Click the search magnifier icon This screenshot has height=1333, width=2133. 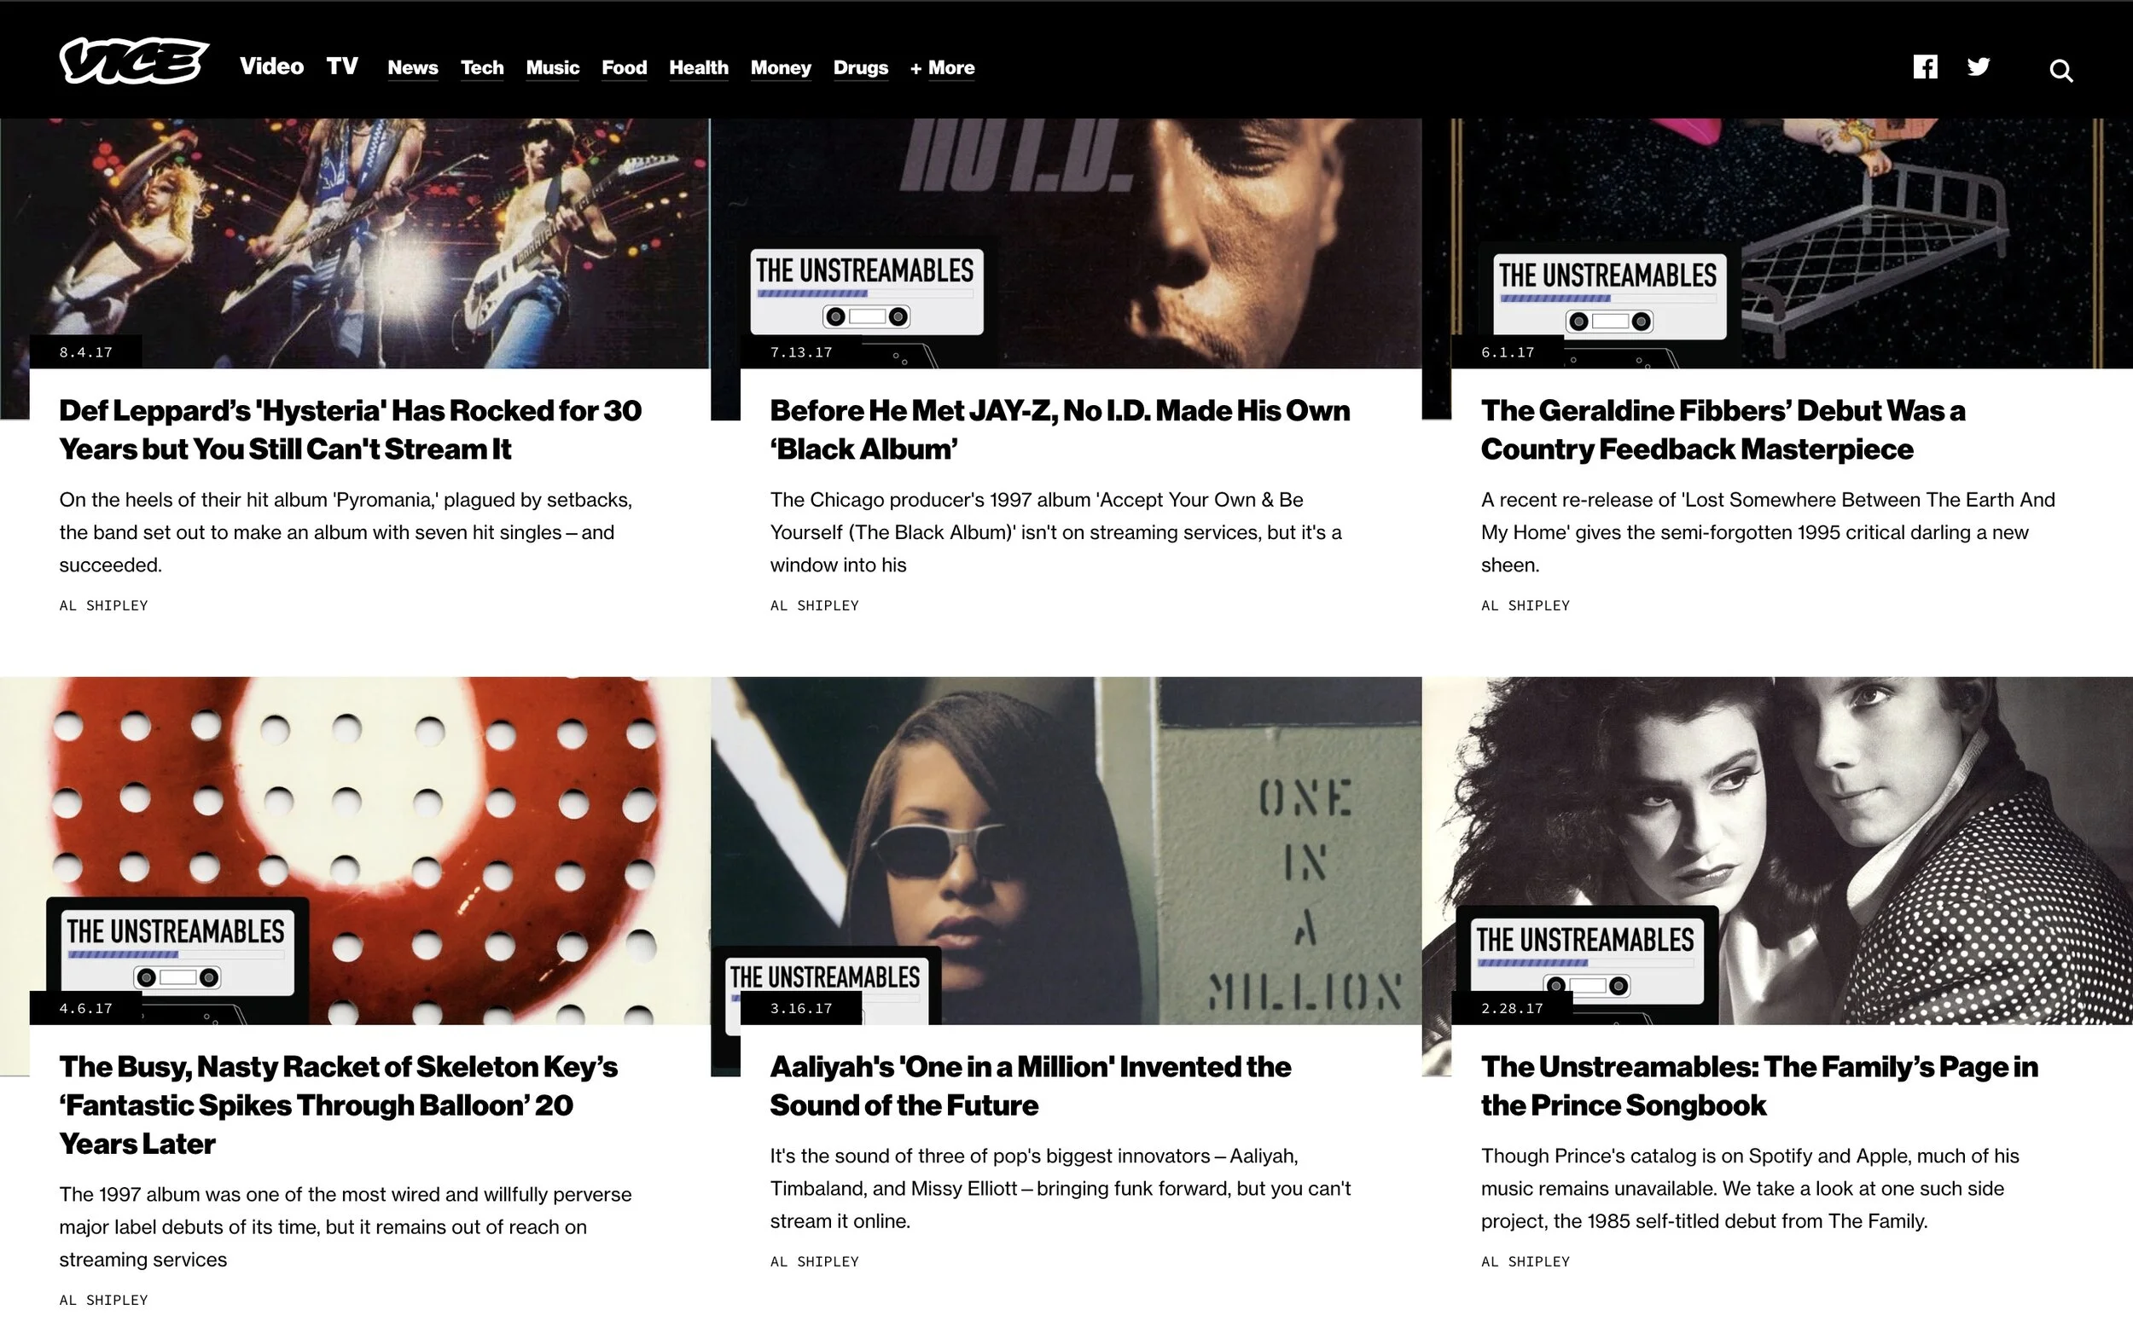2060,71
